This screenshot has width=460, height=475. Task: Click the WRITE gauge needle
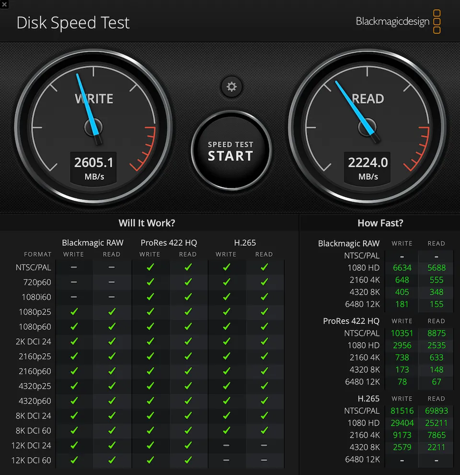click(x=86, y=106)
